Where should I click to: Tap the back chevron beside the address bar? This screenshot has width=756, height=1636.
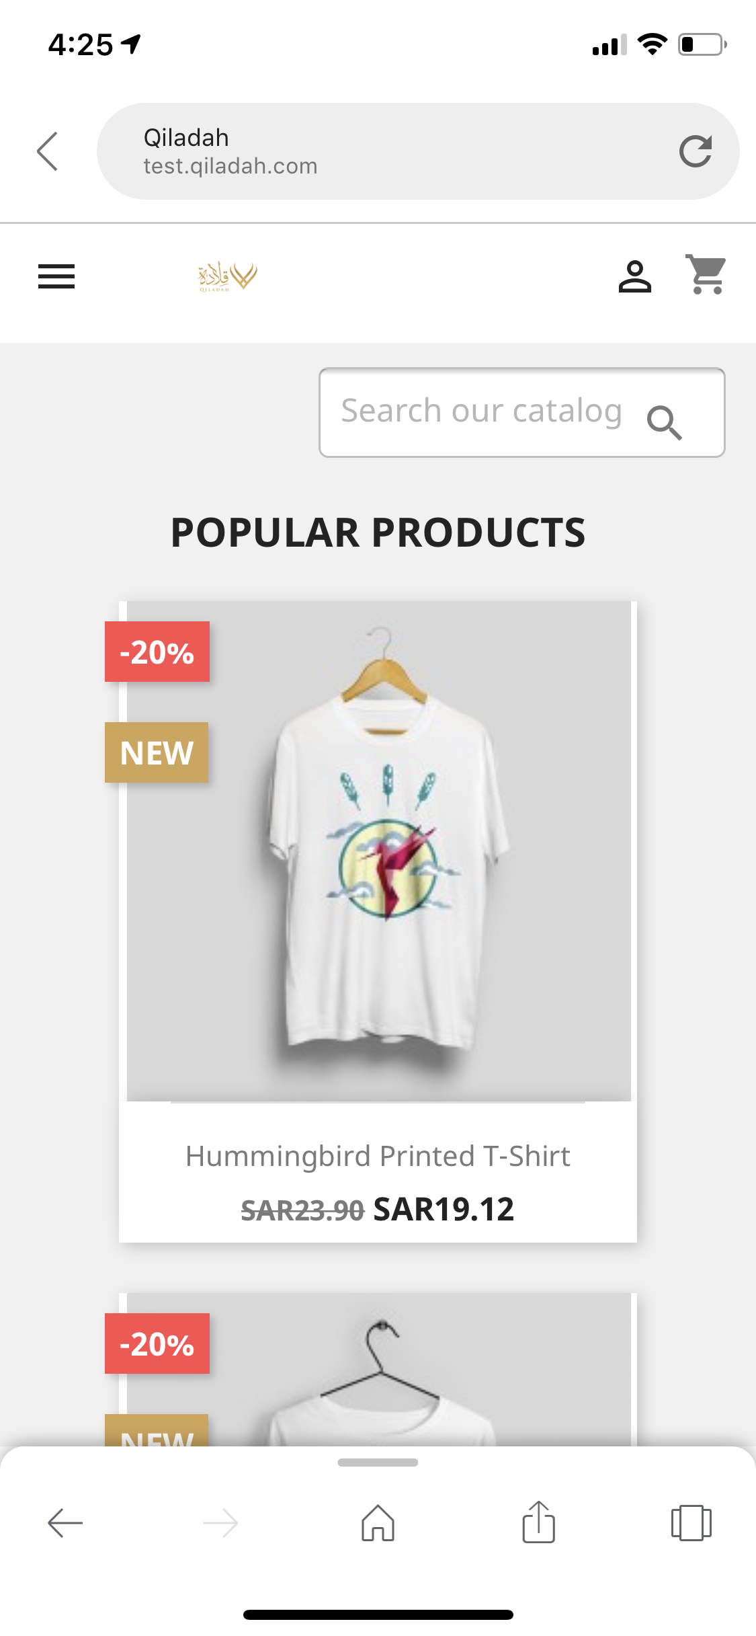click(48, 151)
